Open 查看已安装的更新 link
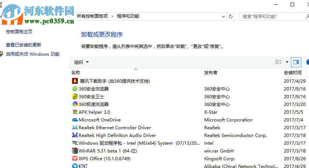The image size is (309, 168). pyautogui.click(x=24, y=45)
